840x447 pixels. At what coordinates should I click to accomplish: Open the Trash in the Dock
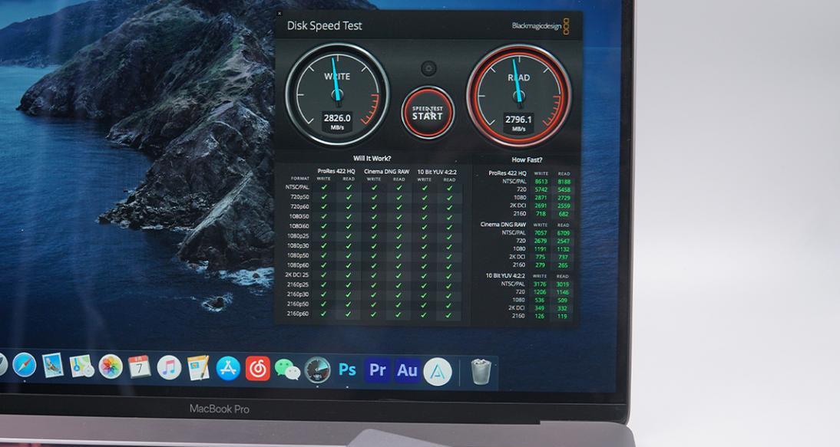point(481,372)
